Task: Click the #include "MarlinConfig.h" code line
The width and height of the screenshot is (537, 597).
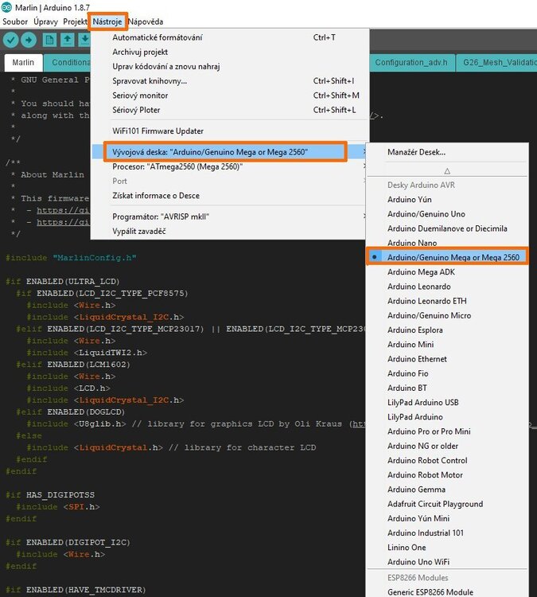Action: click(71, 258)
